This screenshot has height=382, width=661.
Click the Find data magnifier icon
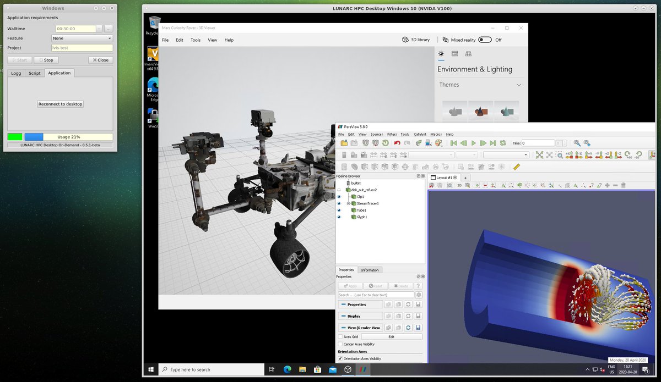(x=577, y=143)
